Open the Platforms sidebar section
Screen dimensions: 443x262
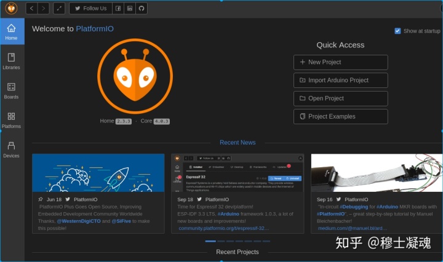(x=11, y=120)
